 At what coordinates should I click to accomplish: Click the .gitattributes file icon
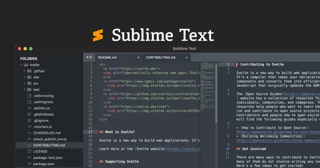pyautogui.click(x=29, y=114)
